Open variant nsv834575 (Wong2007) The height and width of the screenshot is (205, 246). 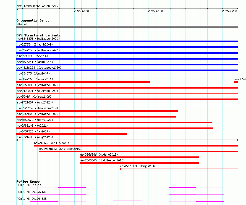point(33,73)
